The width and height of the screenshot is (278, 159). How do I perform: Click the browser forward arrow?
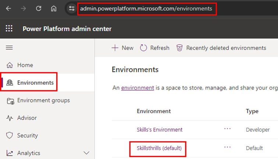pyautogui.click(x=24, y=8)
